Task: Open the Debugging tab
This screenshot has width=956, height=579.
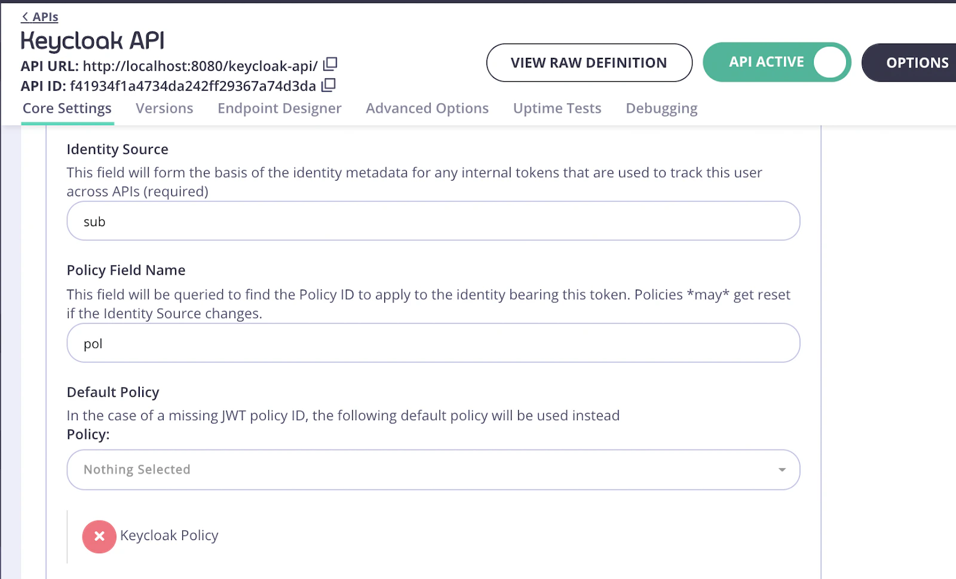Action: click(x=661, y=109)
